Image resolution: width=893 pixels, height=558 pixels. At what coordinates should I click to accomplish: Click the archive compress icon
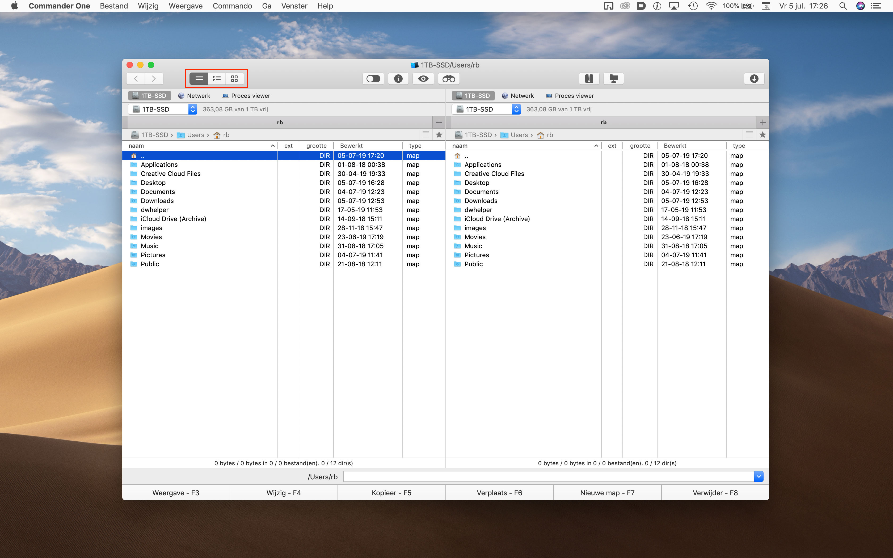tap(589, 79)
